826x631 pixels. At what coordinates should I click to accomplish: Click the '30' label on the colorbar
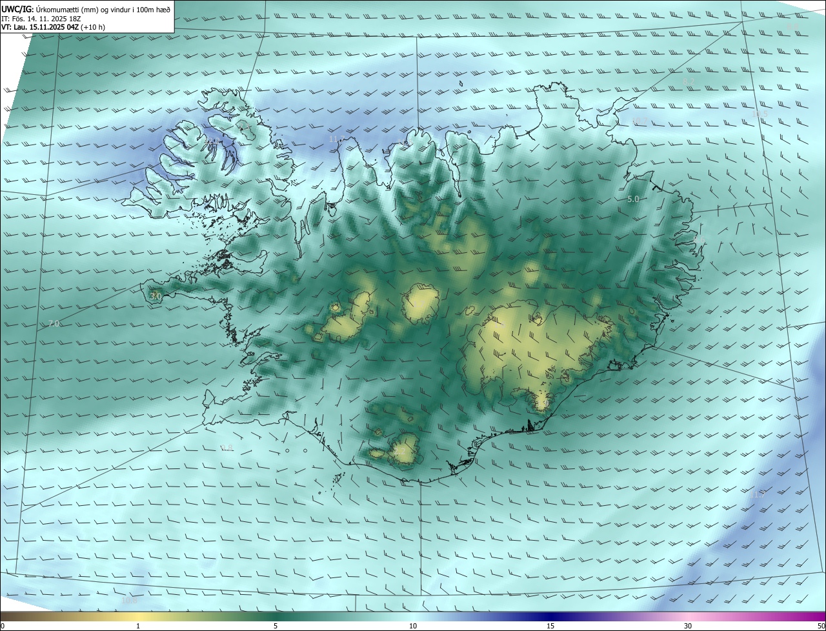[688, 626]
